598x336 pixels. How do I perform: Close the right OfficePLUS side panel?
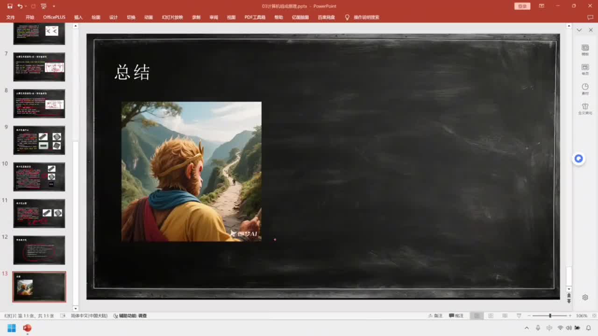591,30
